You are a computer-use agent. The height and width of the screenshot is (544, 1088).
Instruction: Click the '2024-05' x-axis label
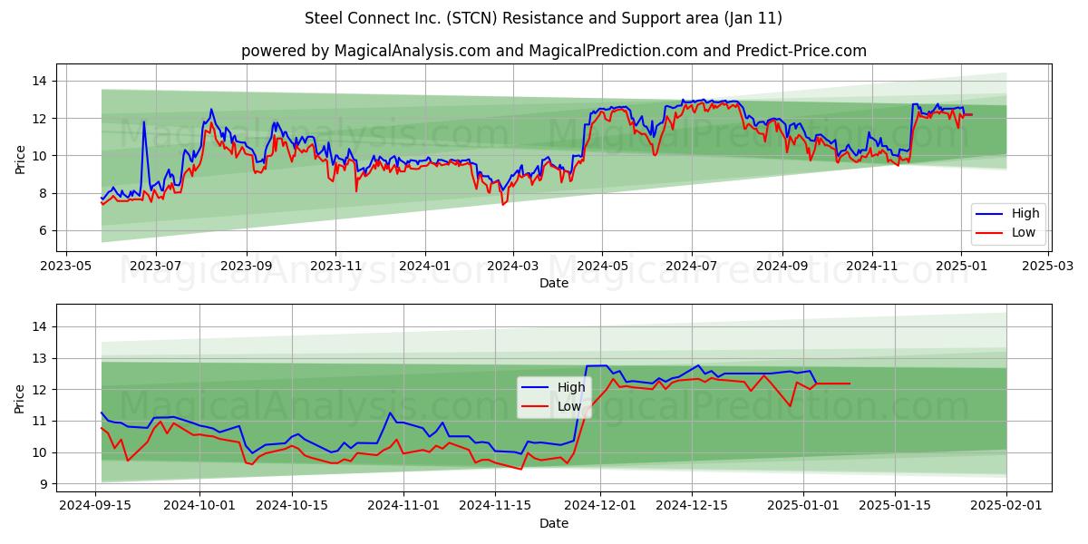click(603, 267)
